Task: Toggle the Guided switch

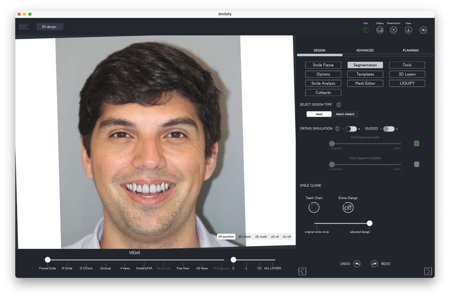Action: [x=388, y=129]
